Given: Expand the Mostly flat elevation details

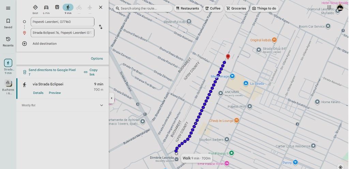Looking at the screenshot, I should coord(101,105).
